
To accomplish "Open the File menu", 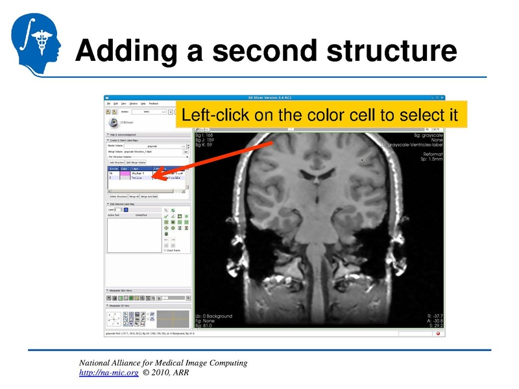I will click(x=108, y=104).
